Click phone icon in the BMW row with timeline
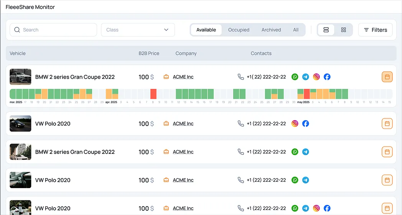This screenshot has width=402, height=215. (x=241, y=77)
